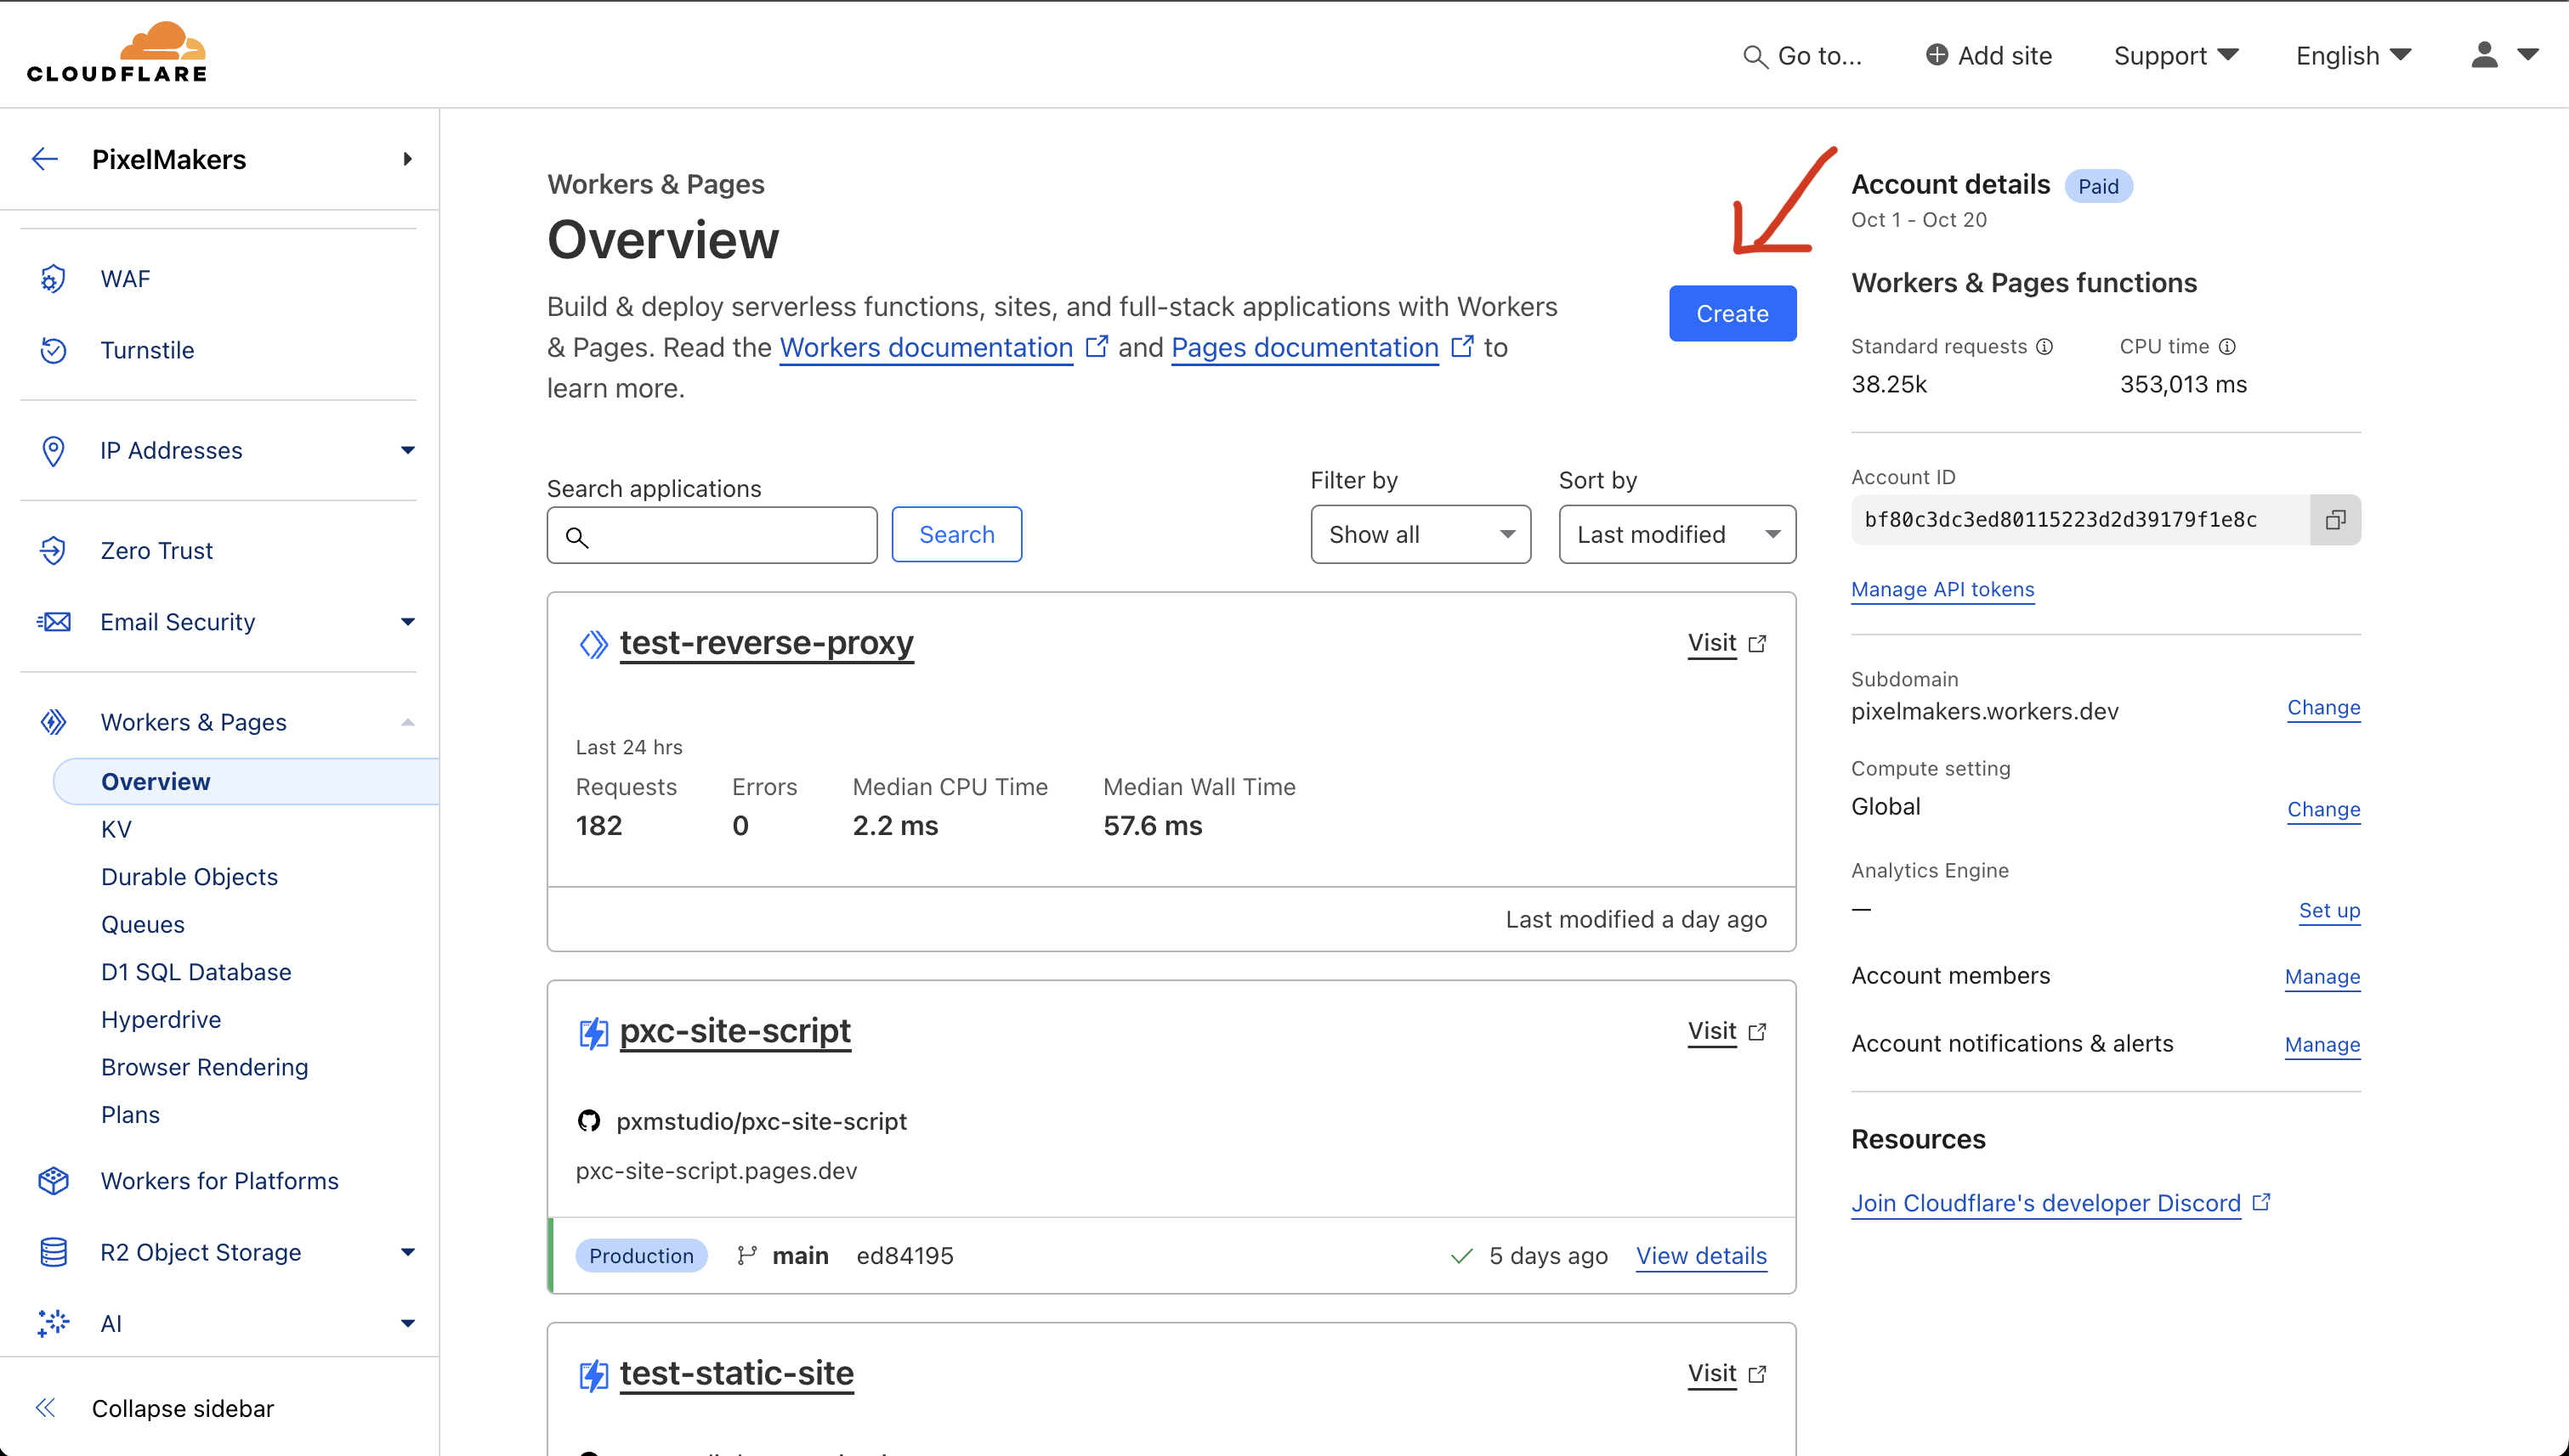Open the Workers documentation link
This screenshot has width=2569, height=1456.
[x=926, y=347]
